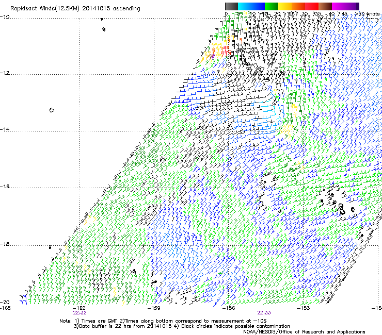Select the -10 latitude axis label
This screenshot has height=335, width=382.
pos(5,17)
